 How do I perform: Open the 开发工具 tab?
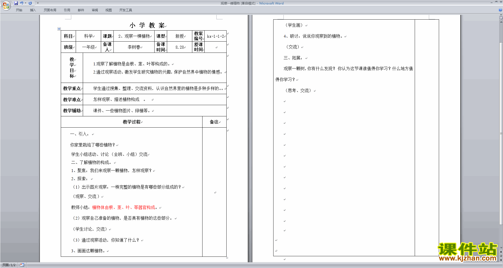tap(125, 10)
